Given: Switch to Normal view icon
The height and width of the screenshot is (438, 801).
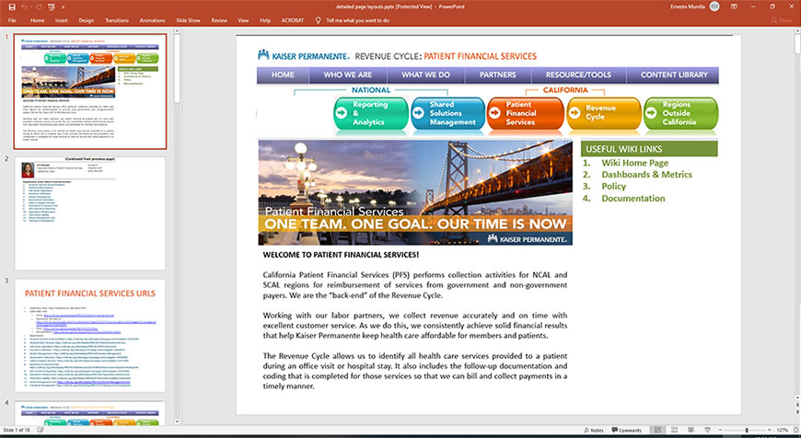Looking at the screenshot, I should pyautogui.click(x=658, y=430).
